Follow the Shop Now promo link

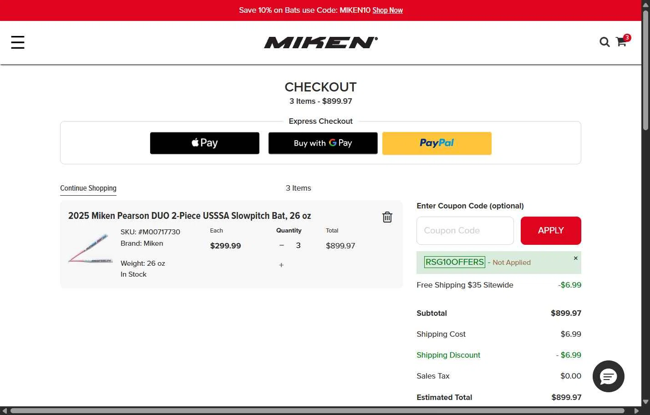tap(387, 10)
